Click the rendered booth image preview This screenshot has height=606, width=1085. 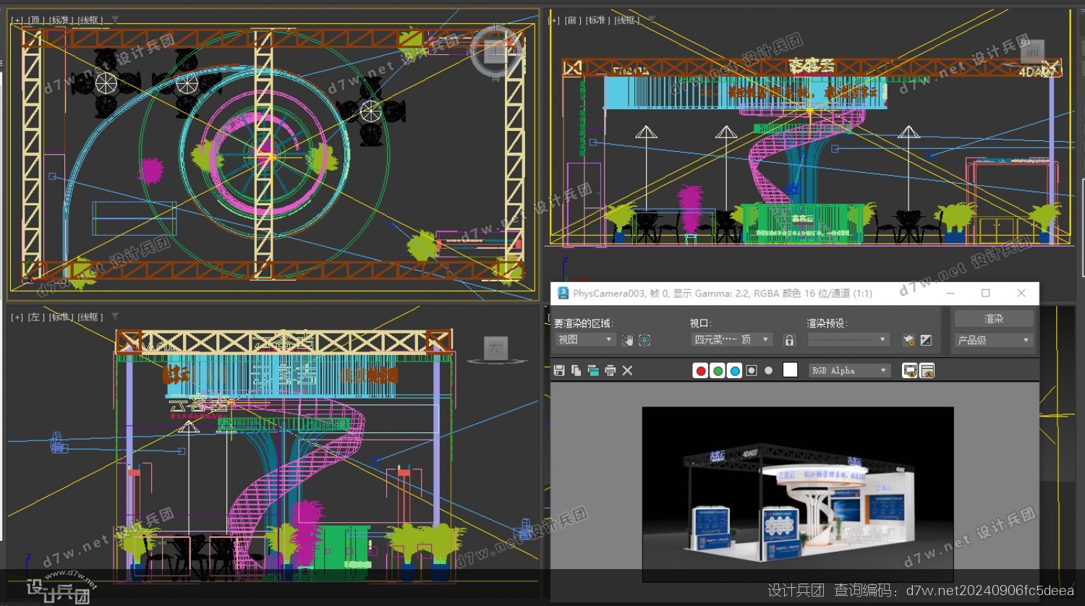[798, 494]
